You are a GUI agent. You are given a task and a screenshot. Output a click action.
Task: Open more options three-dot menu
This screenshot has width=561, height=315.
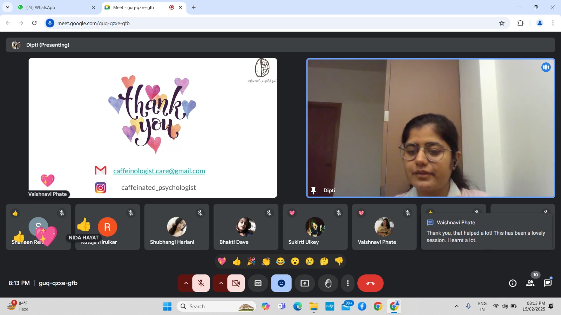click(347, 283)
